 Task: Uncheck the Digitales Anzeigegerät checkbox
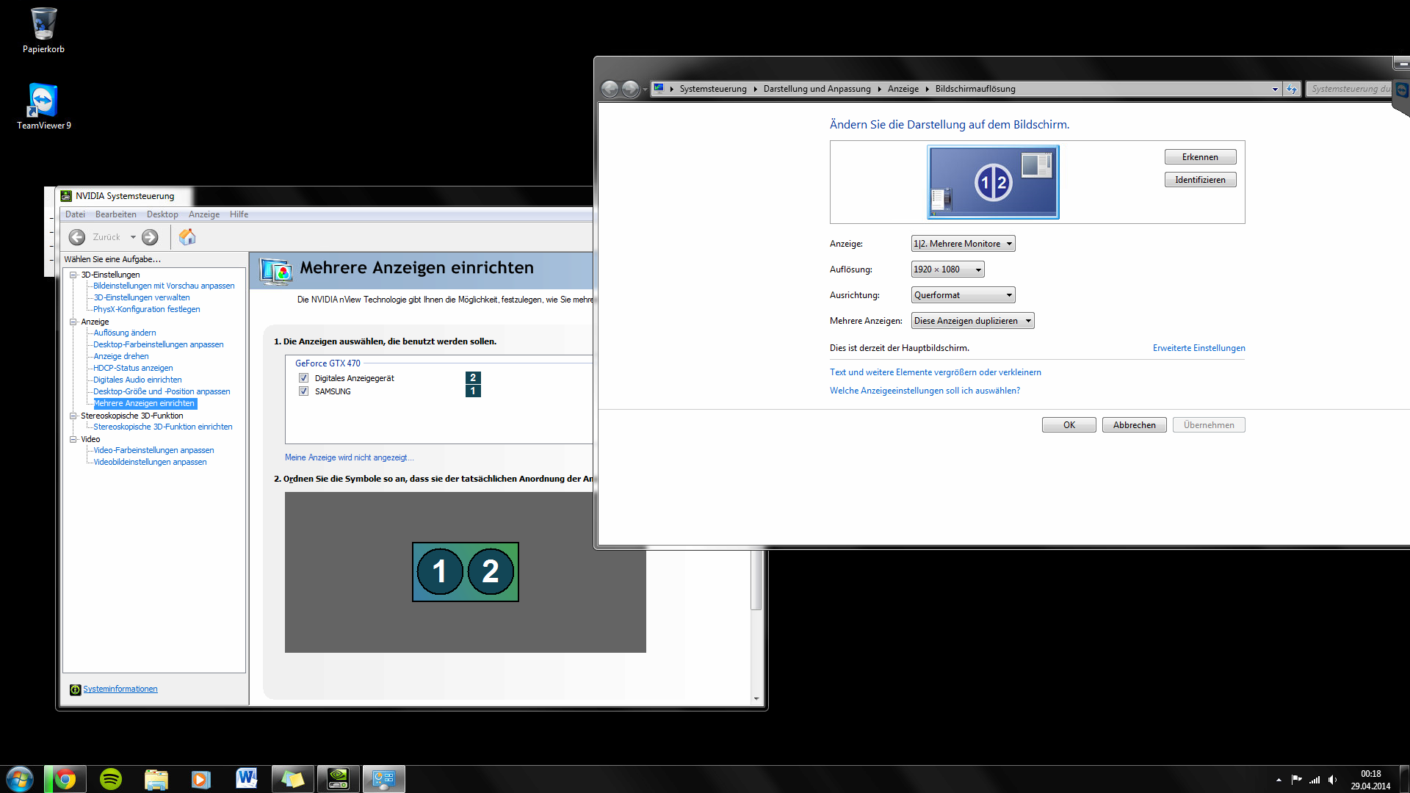[x=303, y=378]
